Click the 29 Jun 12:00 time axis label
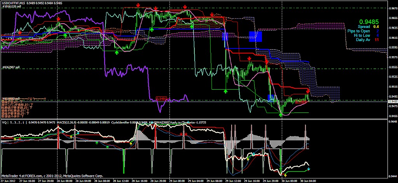Viewport: 398px width, 183px height. pos(233,181)
